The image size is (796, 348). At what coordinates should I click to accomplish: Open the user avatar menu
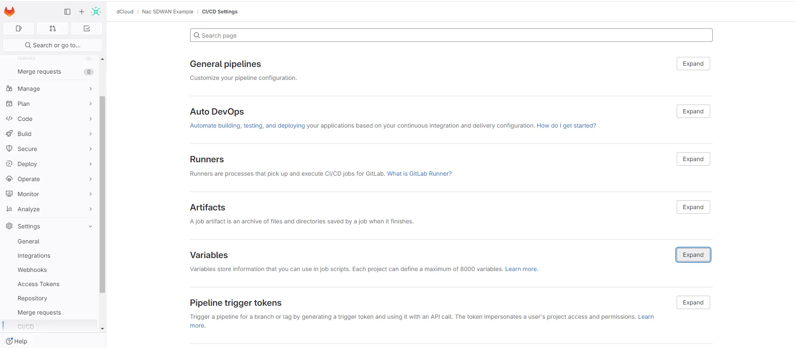click(x=96, y=12)
